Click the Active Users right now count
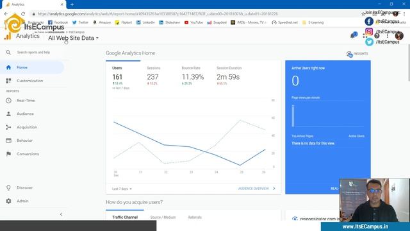This screenshot has height=231, width=410. click(295, 81)
